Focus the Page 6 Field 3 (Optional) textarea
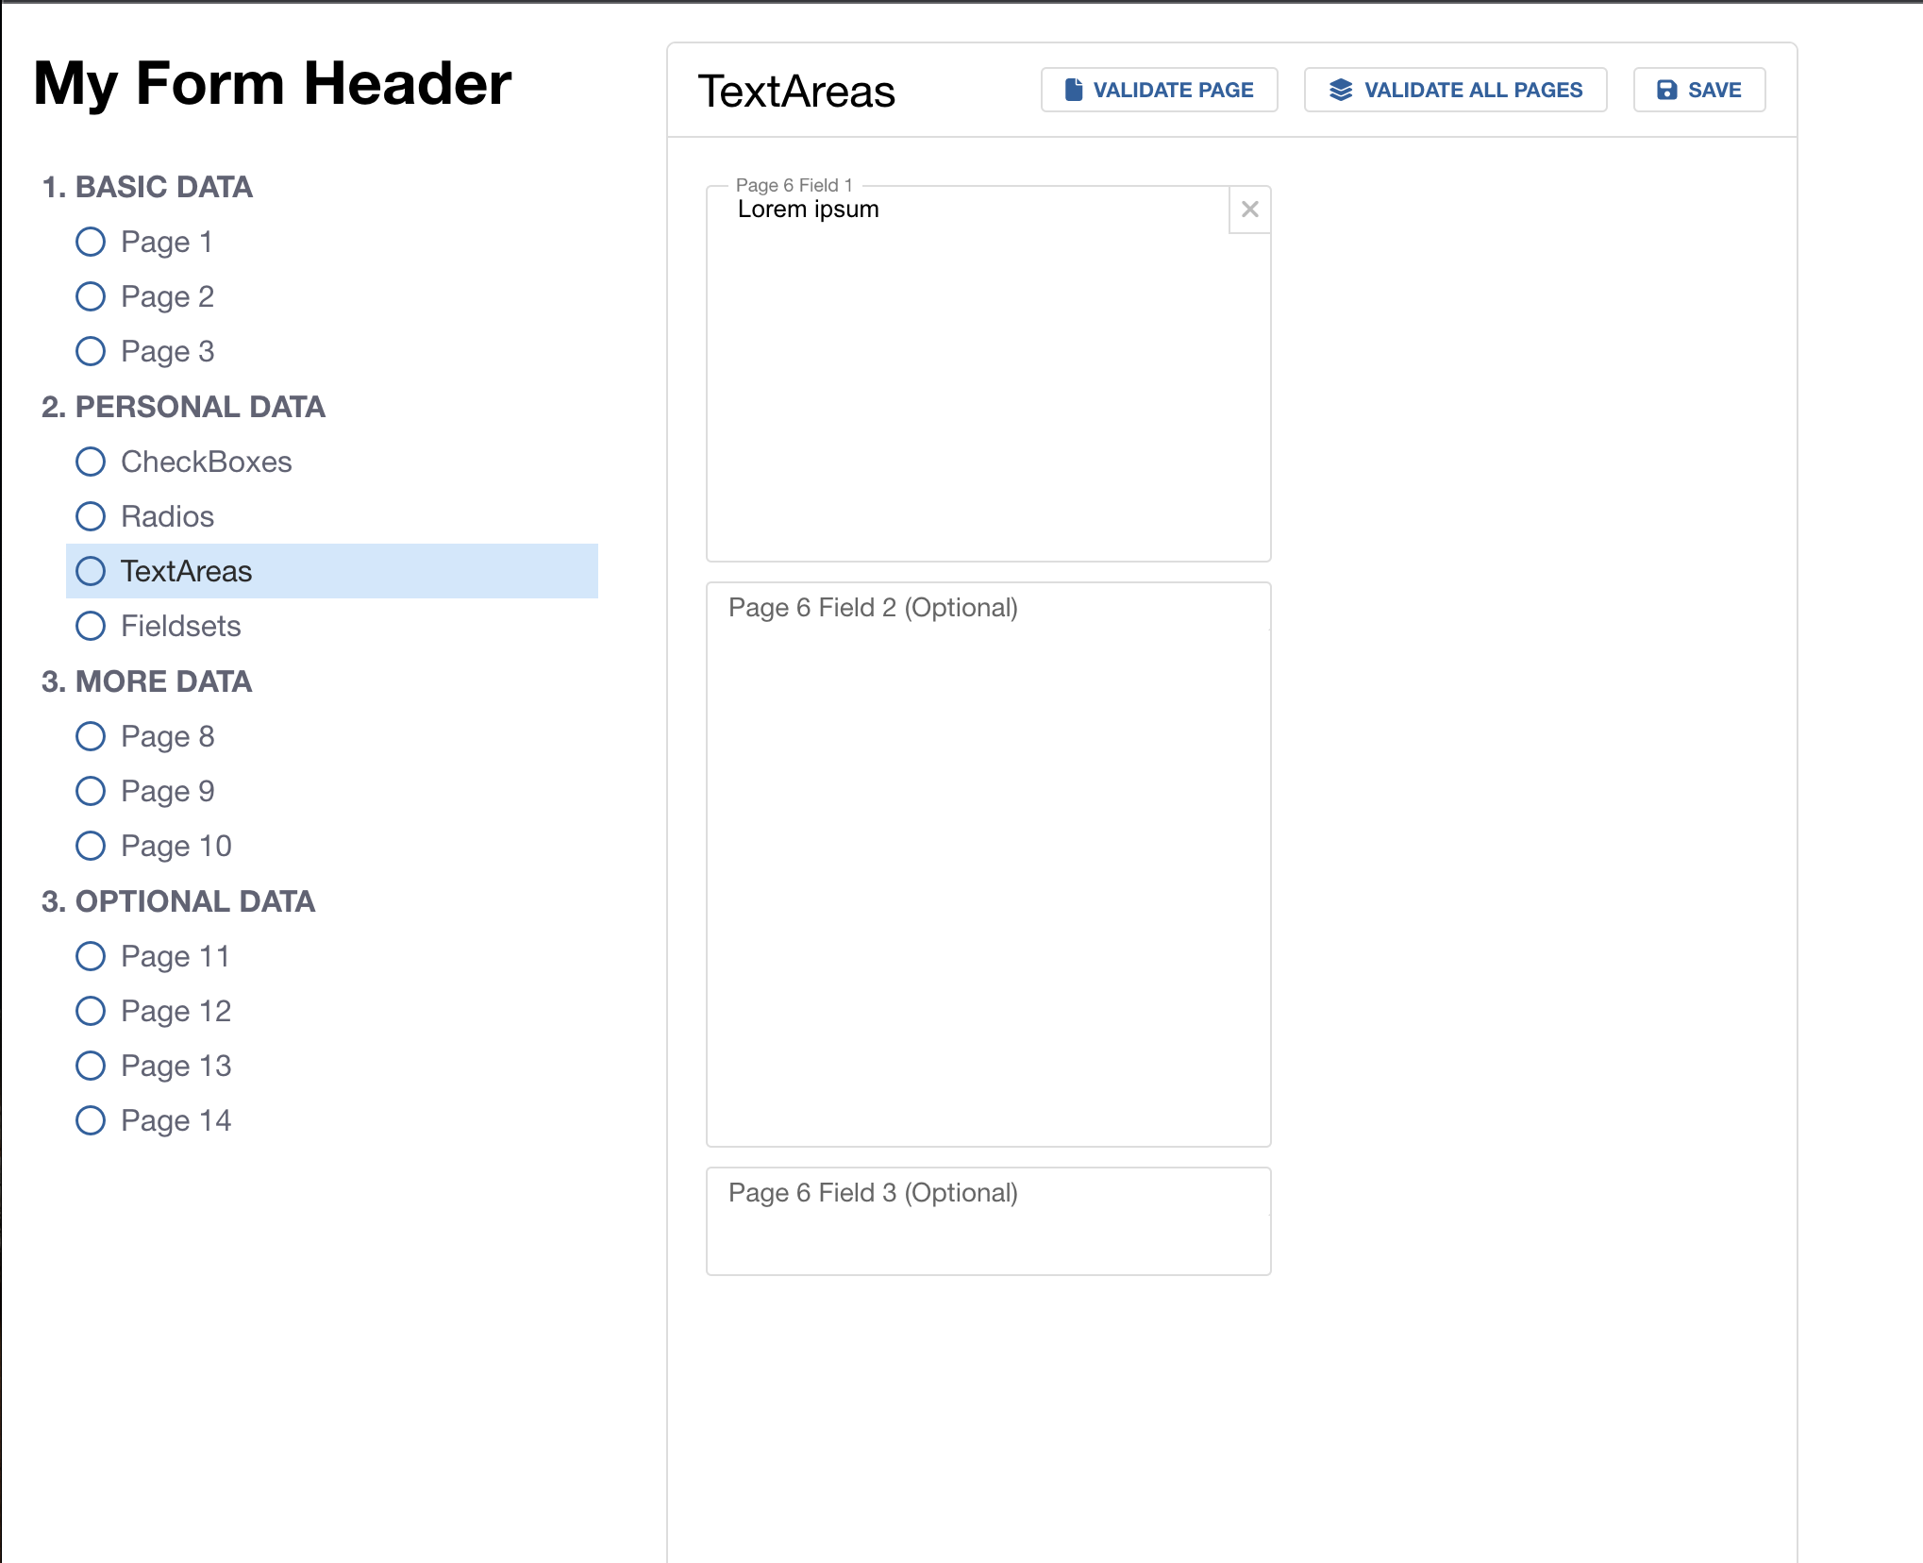The image size is (1923, 1563). click(x=989, y=1221)
